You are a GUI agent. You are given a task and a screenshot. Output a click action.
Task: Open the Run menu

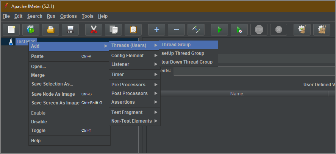[51, 16]
